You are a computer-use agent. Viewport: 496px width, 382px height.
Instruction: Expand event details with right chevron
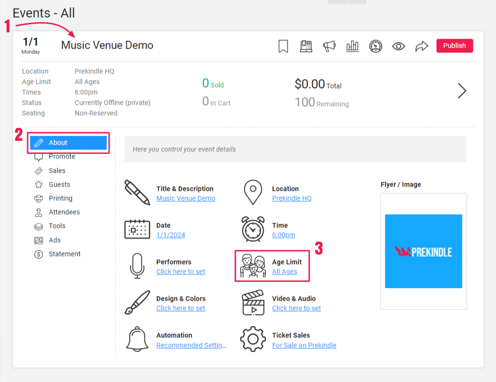(462, 91)
